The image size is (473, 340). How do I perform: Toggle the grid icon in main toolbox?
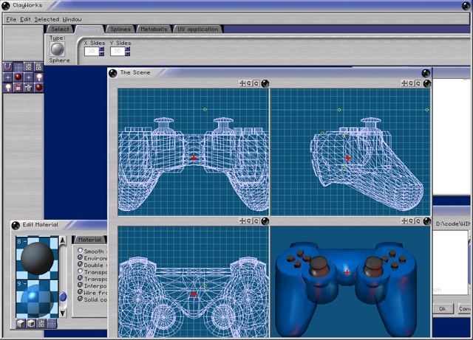[x=18, y=67]
